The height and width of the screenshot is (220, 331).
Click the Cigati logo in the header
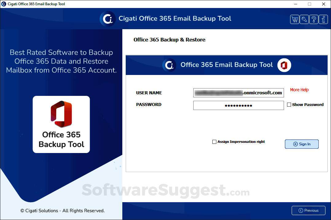pos(107,18)
